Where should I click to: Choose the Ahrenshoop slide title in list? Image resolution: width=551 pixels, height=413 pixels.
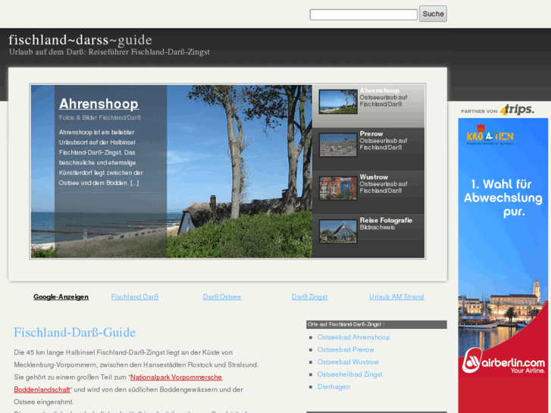pyautogui.click(x=379, y=90)
